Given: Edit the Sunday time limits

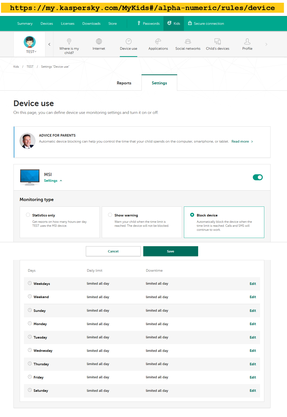Looking at the screenshot, I should click(x=253, y=311).
